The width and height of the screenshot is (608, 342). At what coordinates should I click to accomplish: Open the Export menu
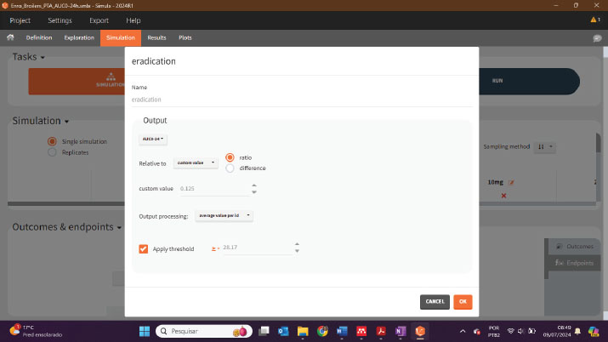(x=99, y=20)
